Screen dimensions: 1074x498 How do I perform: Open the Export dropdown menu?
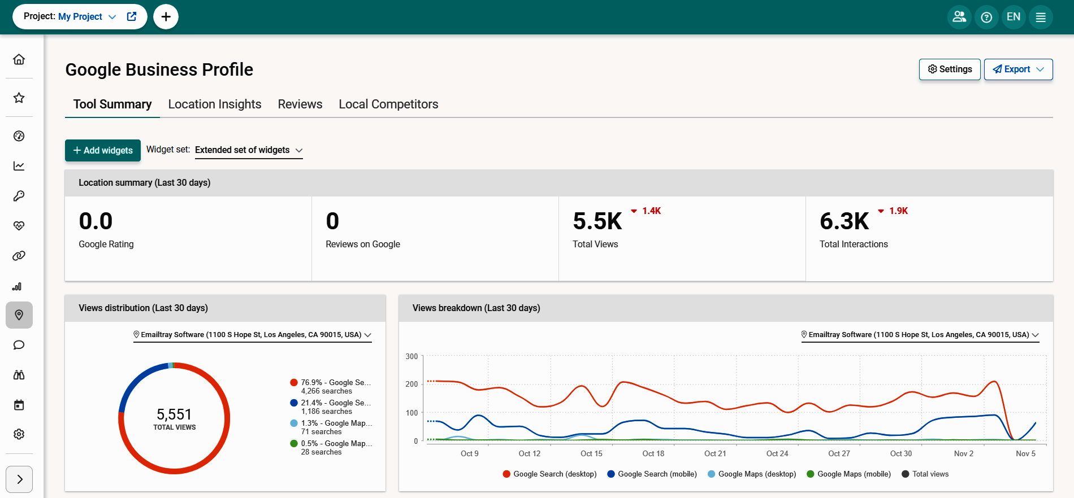[x=1018, y=69]
